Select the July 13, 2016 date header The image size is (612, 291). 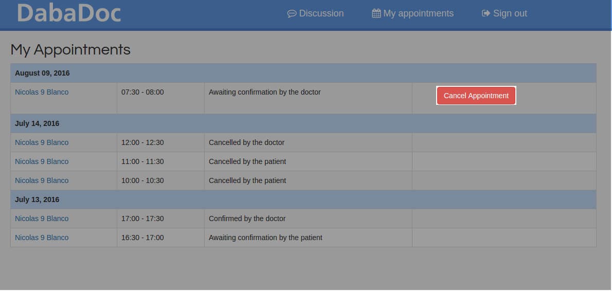click(303, 199)
